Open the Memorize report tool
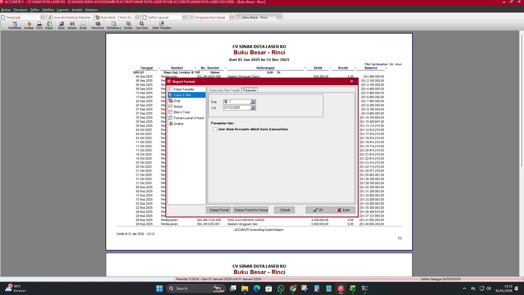524x295 pixels. [x=97, y=25]
